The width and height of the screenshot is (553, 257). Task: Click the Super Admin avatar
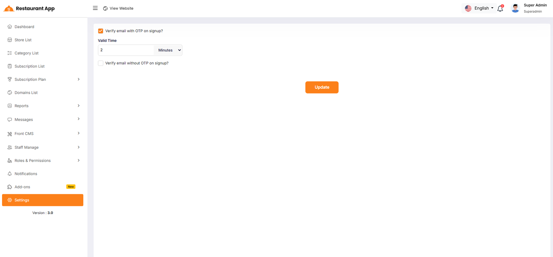click(515, 8)
